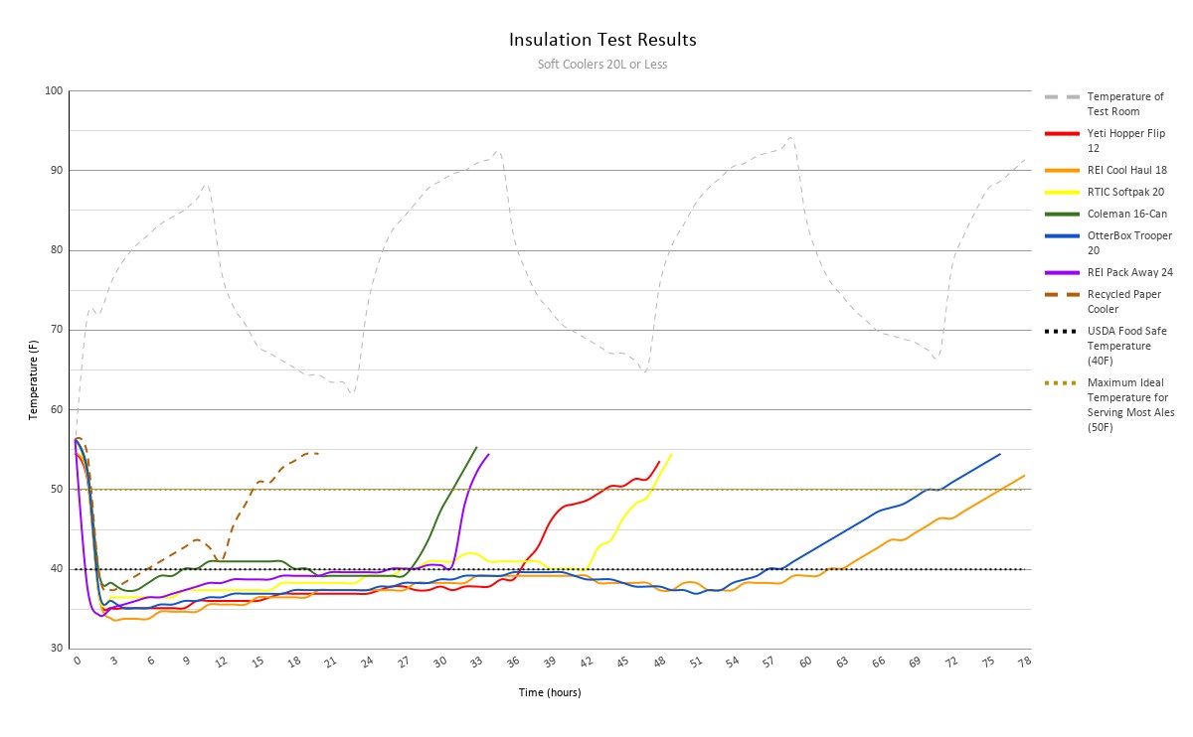Select the Temperature of Test Room legend label
1193x737 pixels.
pyautogui.click(x=1125, y=104)
